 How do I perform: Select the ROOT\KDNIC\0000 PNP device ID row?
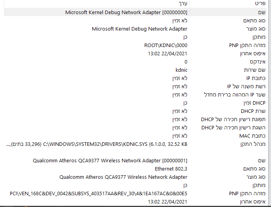(166, 45)
